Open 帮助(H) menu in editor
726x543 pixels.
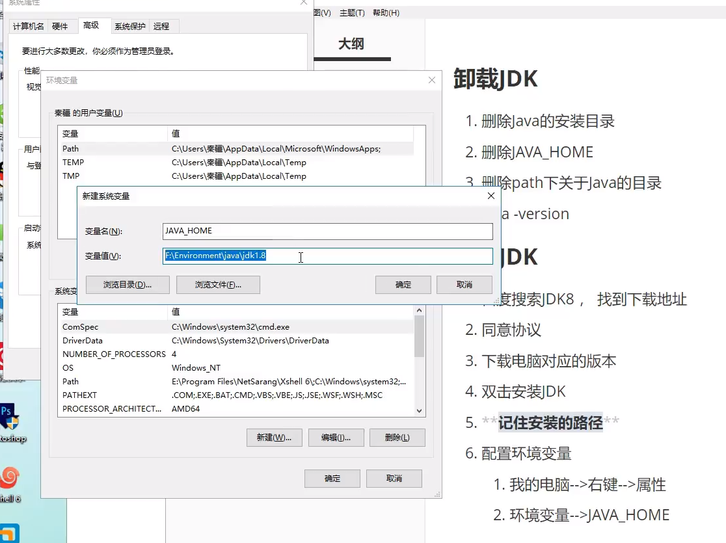pyautogui.click(x=386, y=13)
